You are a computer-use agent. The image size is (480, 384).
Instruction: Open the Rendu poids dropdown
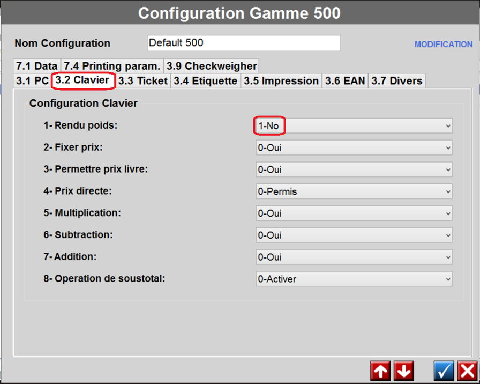[354, 126]
